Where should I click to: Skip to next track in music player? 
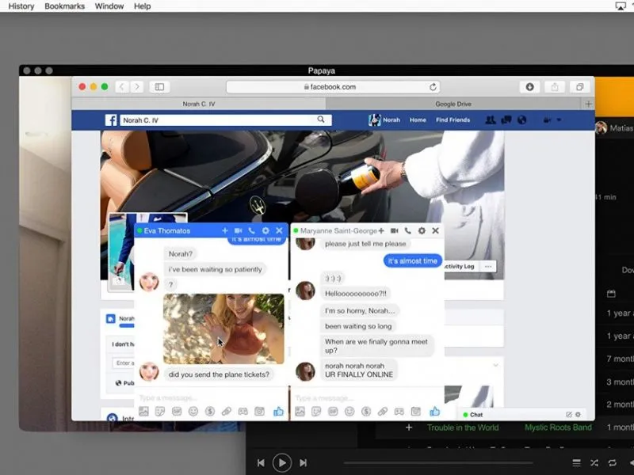point(303,463)
